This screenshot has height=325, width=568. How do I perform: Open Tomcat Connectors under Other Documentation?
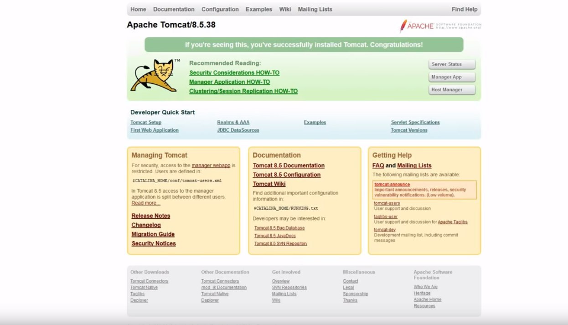pyautogui.click(x=220, y=281)
